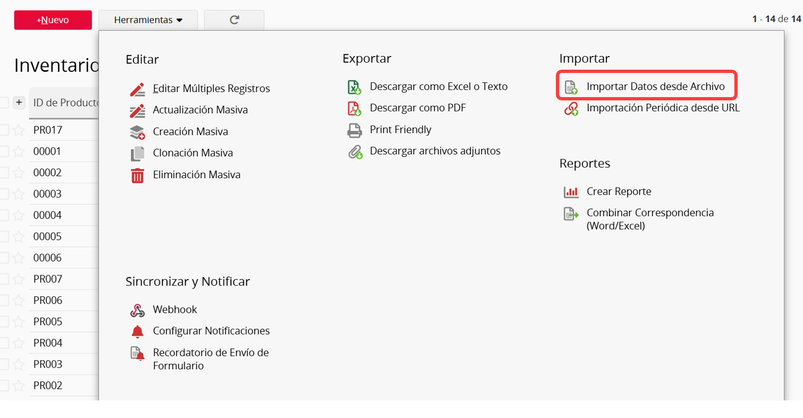803x418 pixels.
Task: Click the +Nuevo button
Action: 53,20
